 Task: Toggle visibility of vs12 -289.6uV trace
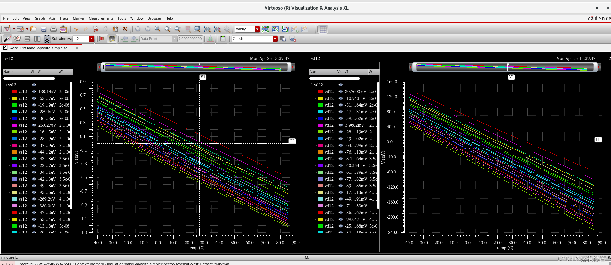(x=34, y=112)
